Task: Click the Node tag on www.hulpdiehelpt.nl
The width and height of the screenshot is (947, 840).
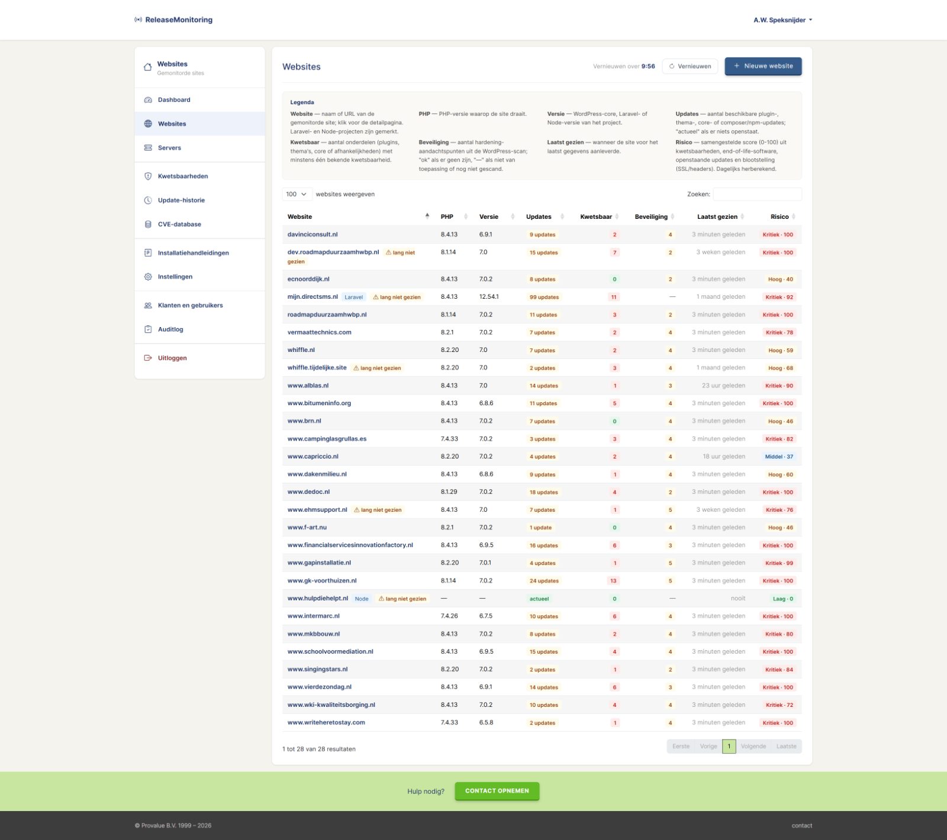Action: [x=362, y=599]
